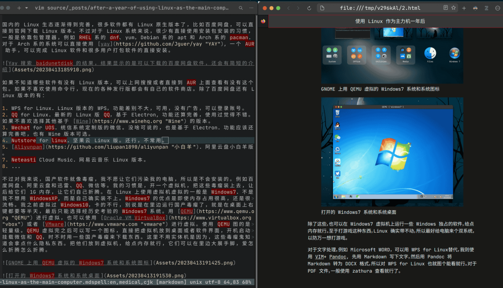The height and width of the screenshot is (288, 503).
Task: Bookmark this page with the star icon
Action: click(x=453, y=8)
